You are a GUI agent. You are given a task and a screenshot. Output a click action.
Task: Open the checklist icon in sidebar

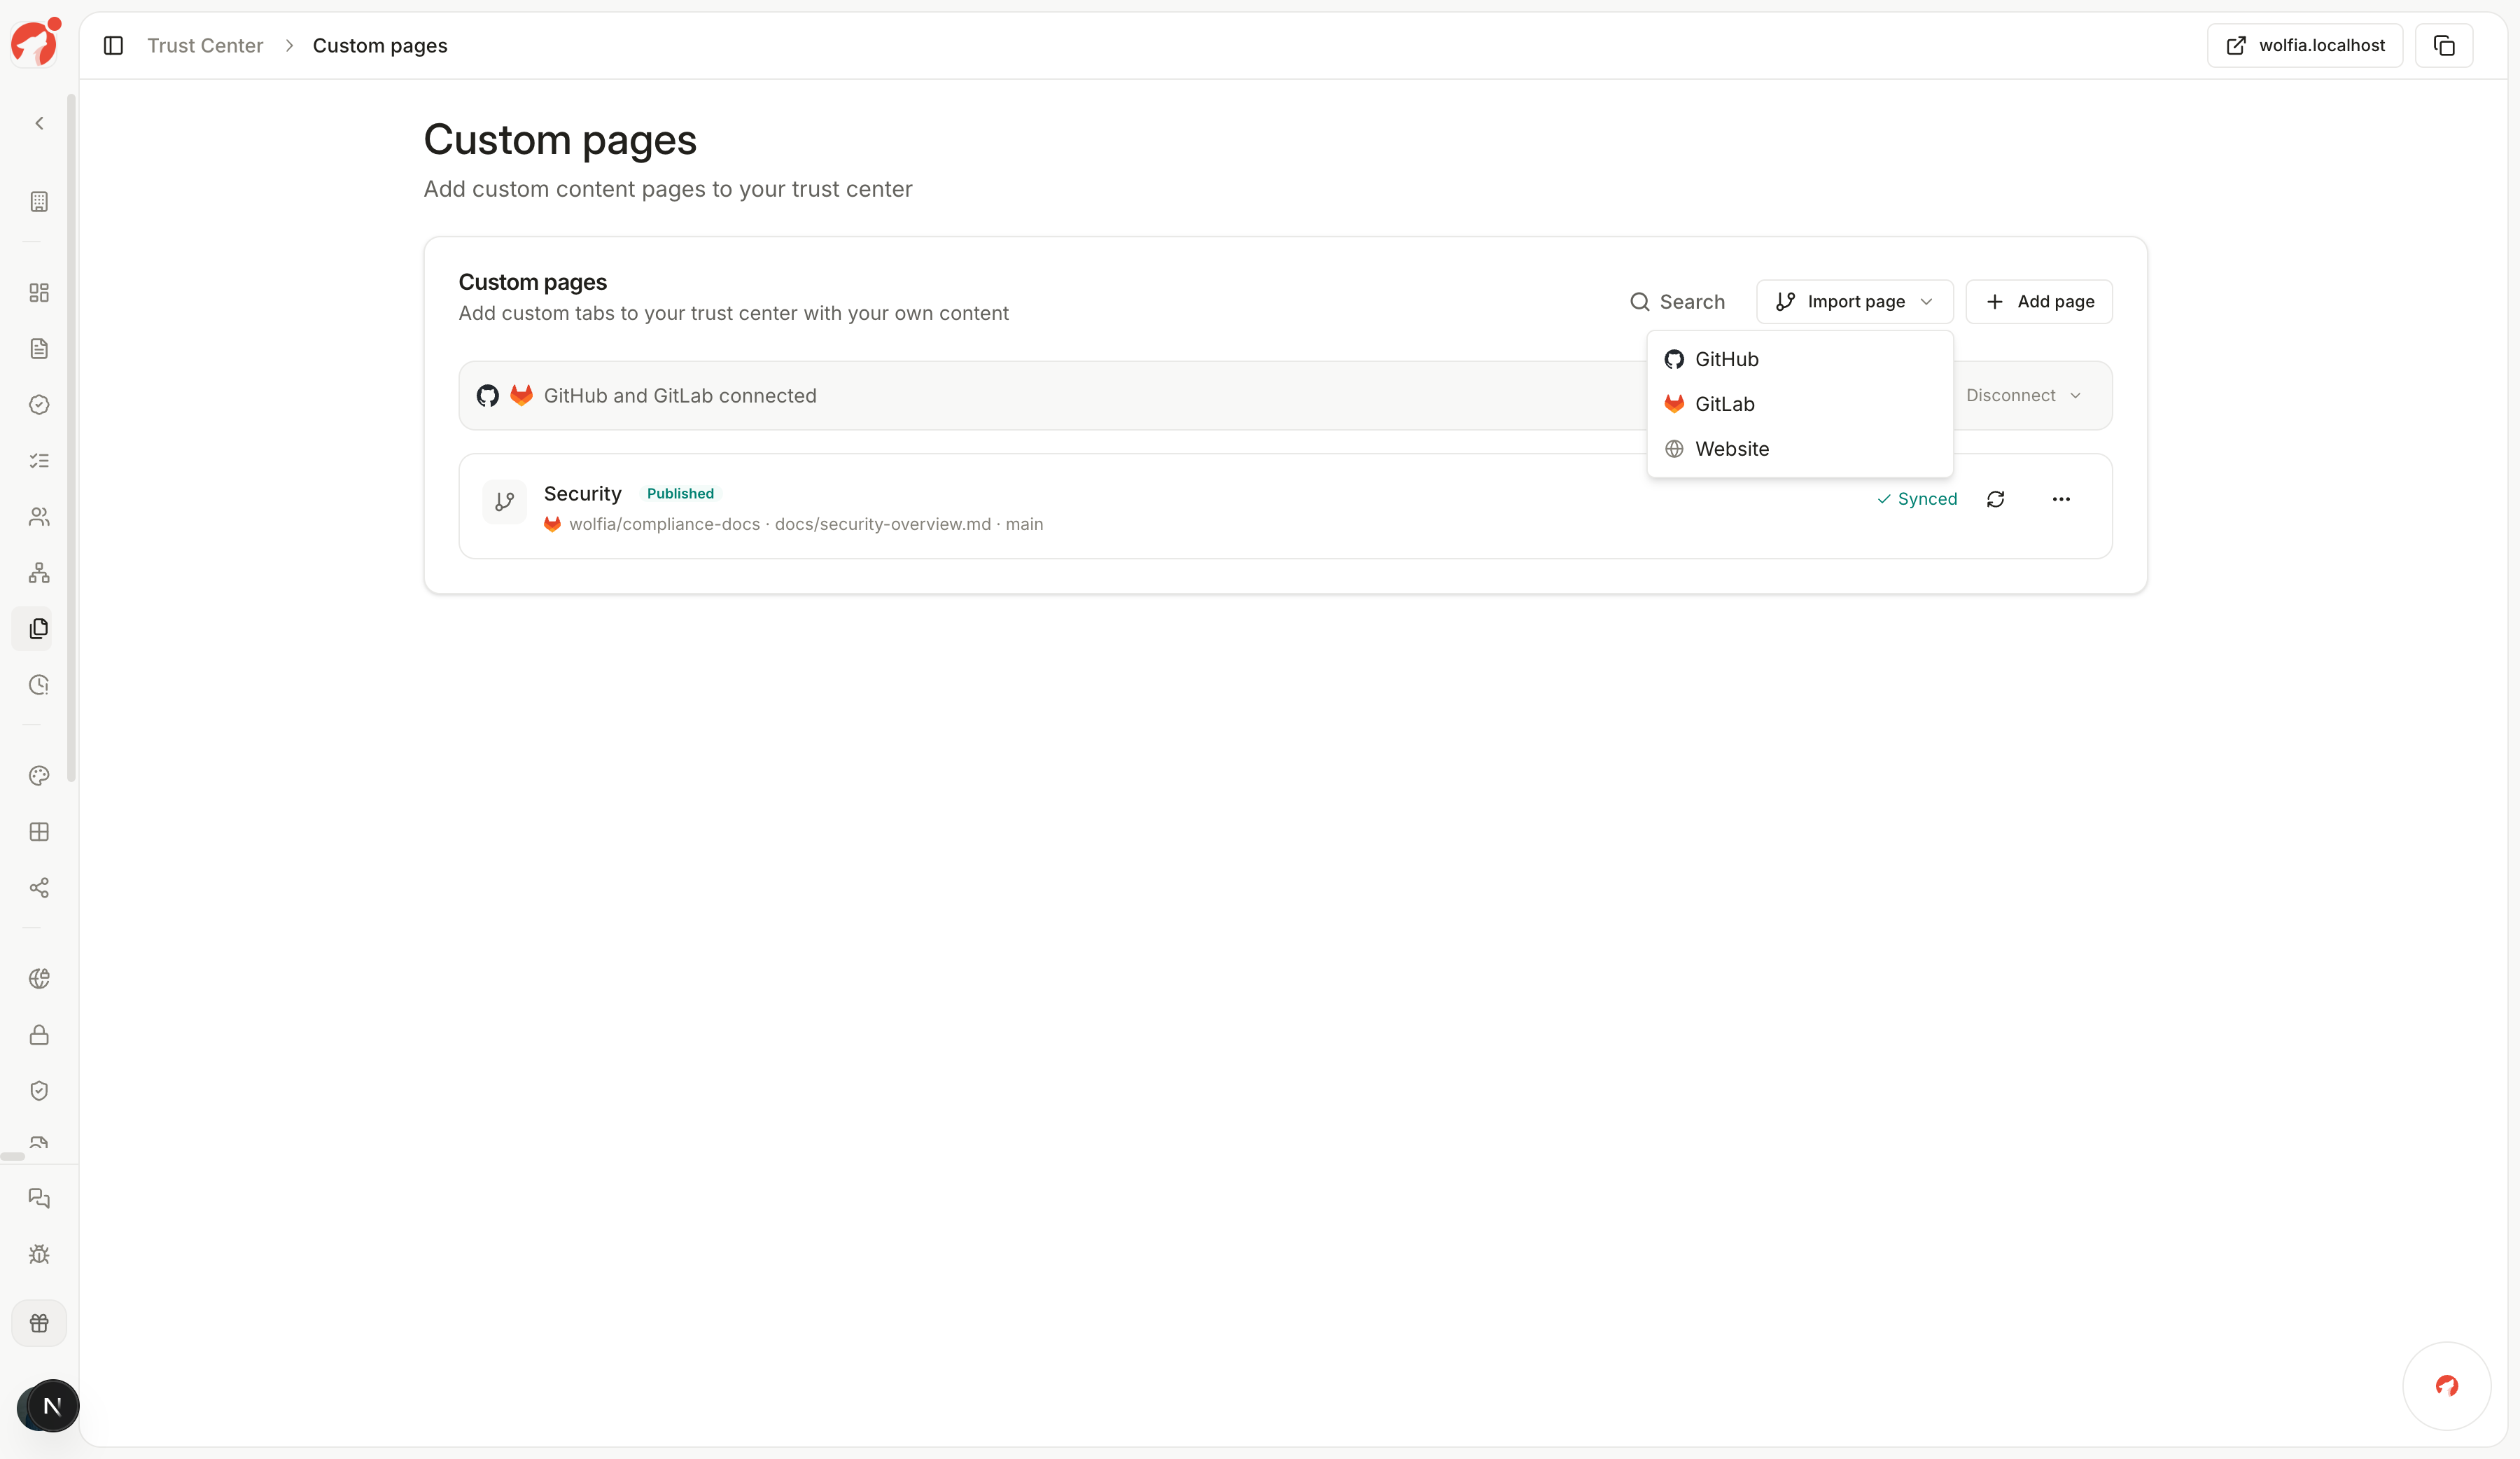39,461
